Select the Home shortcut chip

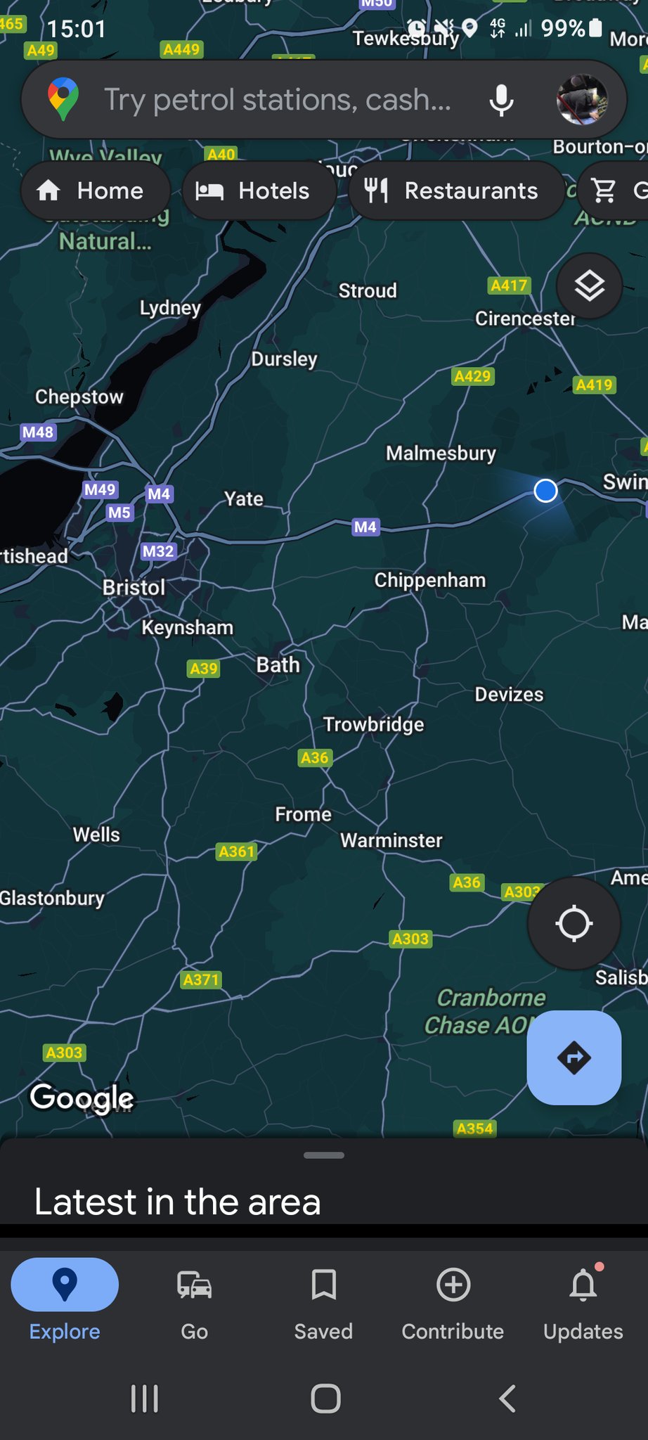click(x=96, y=191)
